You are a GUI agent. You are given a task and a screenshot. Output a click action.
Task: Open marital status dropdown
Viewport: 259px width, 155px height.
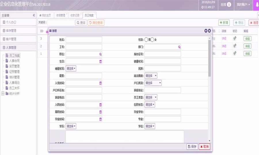[x=71, y=69]
